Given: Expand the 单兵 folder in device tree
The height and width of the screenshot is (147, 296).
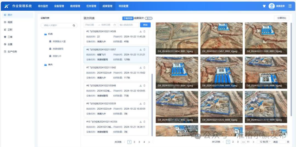Looking at the screenshot, I should [x=45, y=65].
